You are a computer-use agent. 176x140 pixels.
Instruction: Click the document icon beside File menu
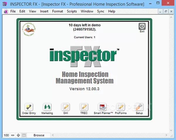click(x=6, y=11)
